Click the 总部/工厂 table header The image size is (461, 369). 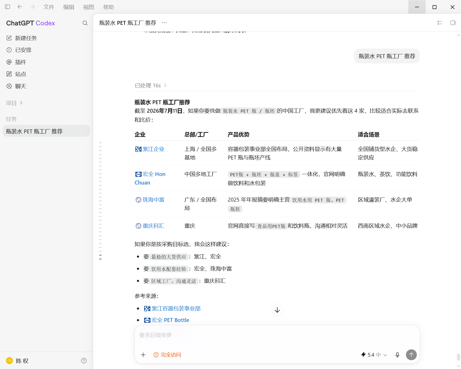click(196, 135)
